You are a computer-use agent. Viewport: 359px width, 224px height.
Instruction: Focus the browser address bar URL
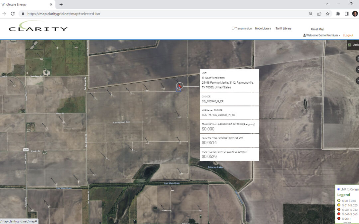(63, 14)
